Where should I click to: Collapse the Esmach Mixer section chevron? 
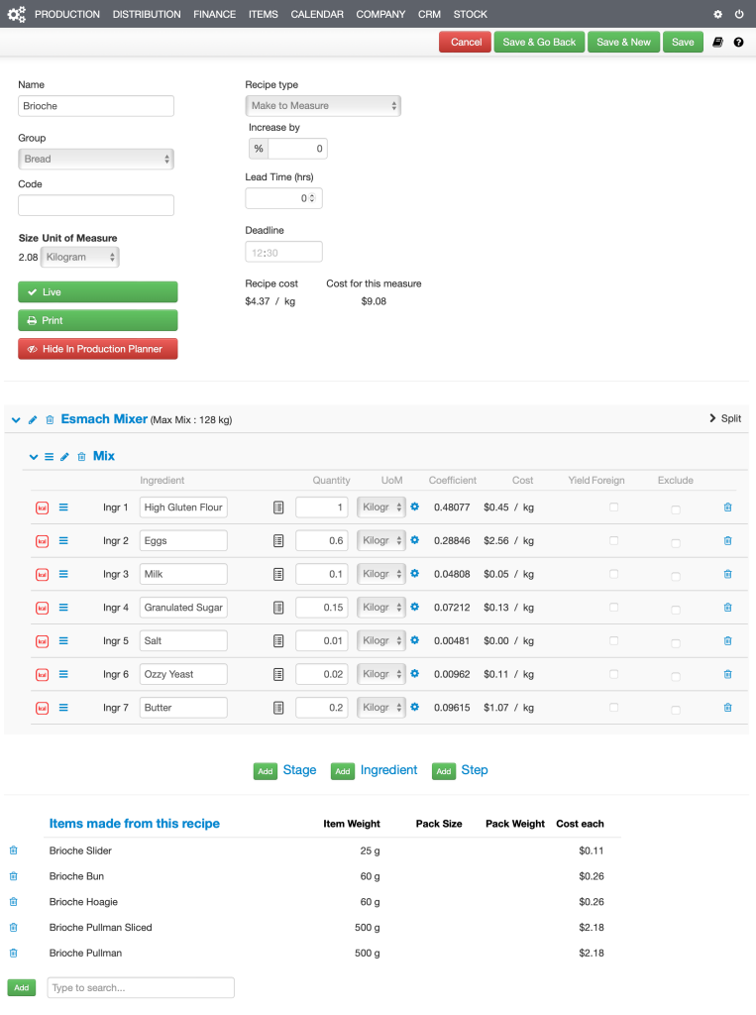(16, 420)
